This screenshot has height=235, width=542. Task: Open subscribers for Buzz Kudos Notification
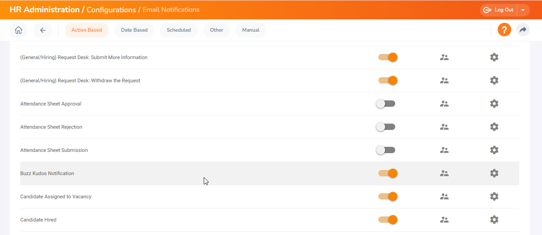click(x=444, y=173)
